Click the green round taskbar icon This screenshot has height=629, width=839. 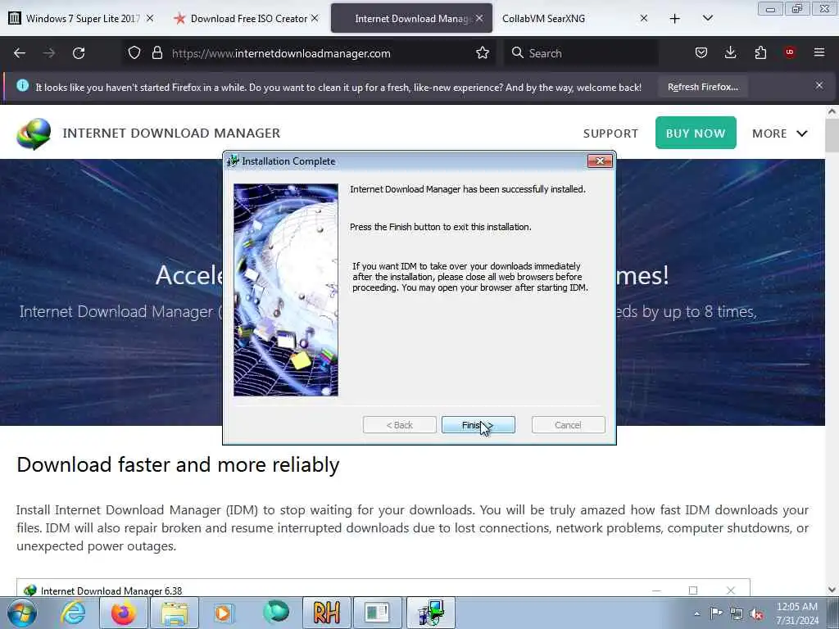[x=276, y=612]
